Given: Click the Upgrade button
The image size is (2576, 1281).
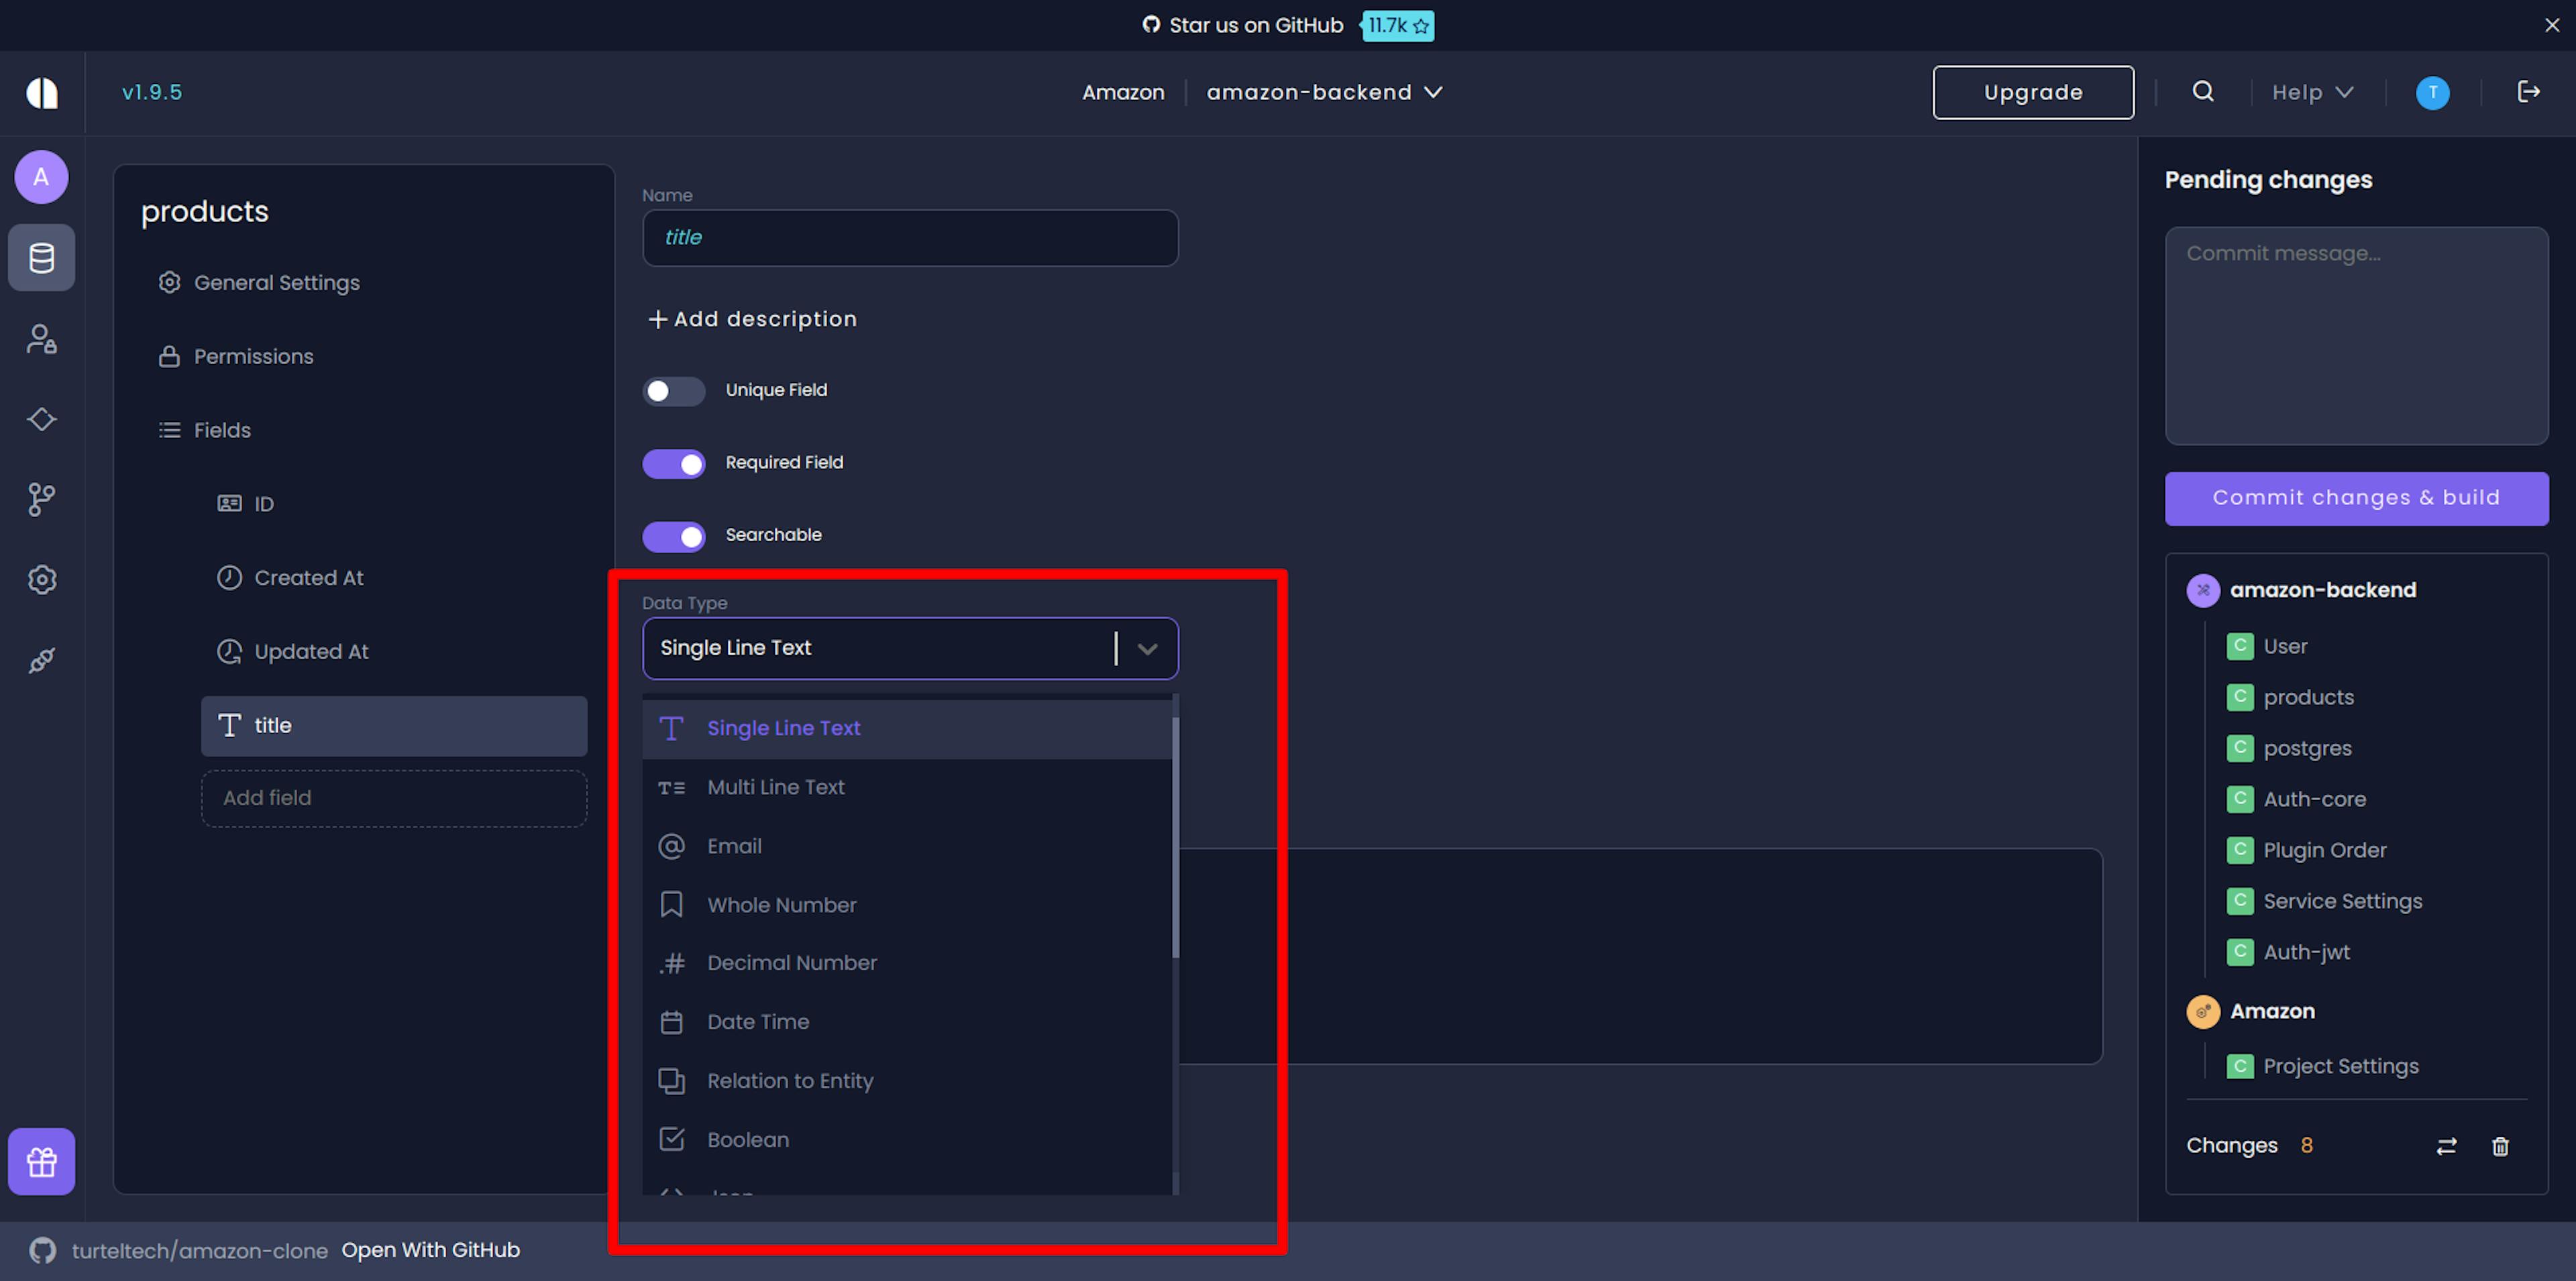Looking at the screenshot, I should pyautogui.click(x=2032, y=92).
